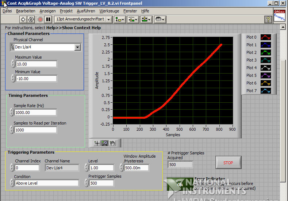
Task: Click the Sample Rate field showing 1000.00
Action: [35, 113]
